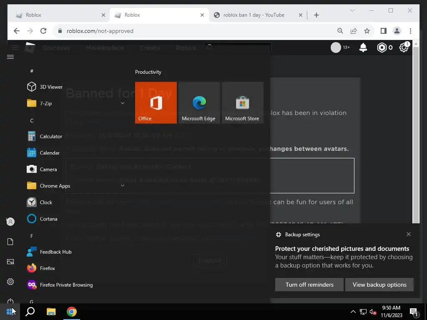
Task: Open Chrome zoom indicator
Action: pos(340,31)
